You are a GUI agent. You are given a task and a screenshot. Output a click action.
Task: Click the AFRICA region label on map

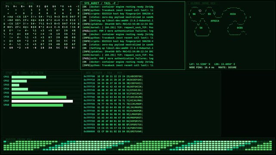(x=215, y=21)
